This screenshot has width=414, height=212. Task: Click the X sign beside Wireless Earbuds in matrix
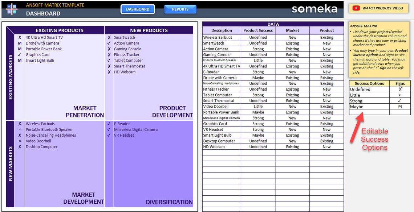tap(20, 124)
